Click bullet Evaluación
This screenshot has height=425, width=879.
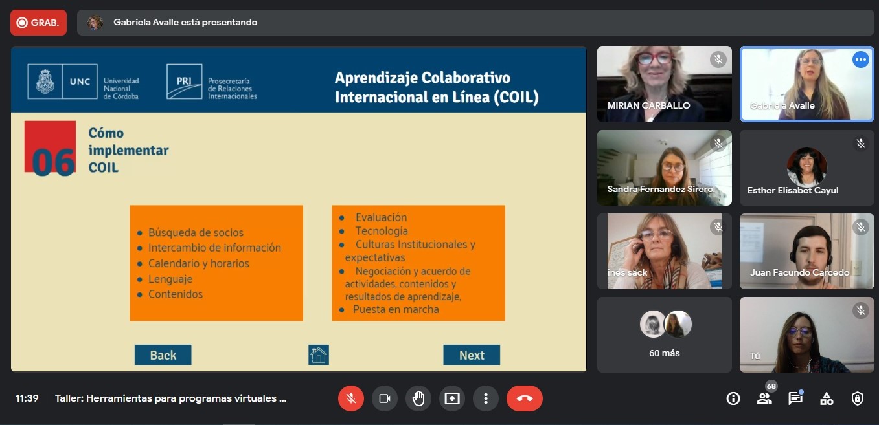click(x=381, y=217)
